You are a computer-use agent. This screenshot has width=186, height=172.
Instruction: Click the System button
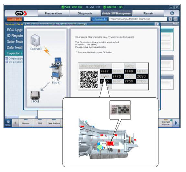99,19
